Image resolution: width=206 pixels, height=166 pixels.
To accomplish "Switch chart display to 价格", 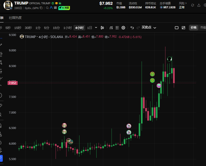I will 193,28.
